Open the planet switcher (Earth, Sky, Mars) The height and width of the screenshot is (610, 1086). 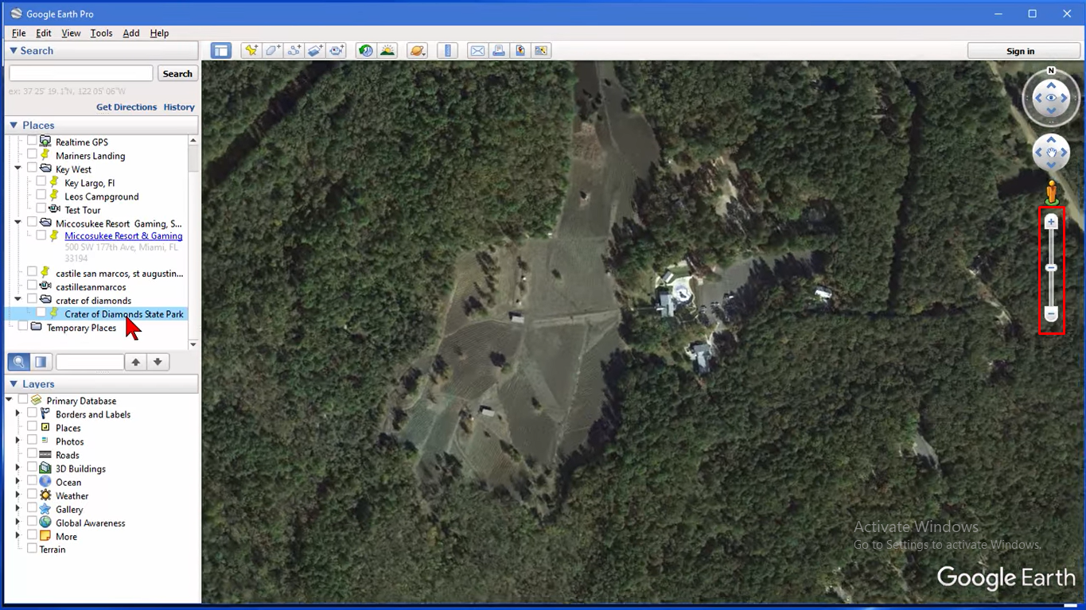point(417,51)
